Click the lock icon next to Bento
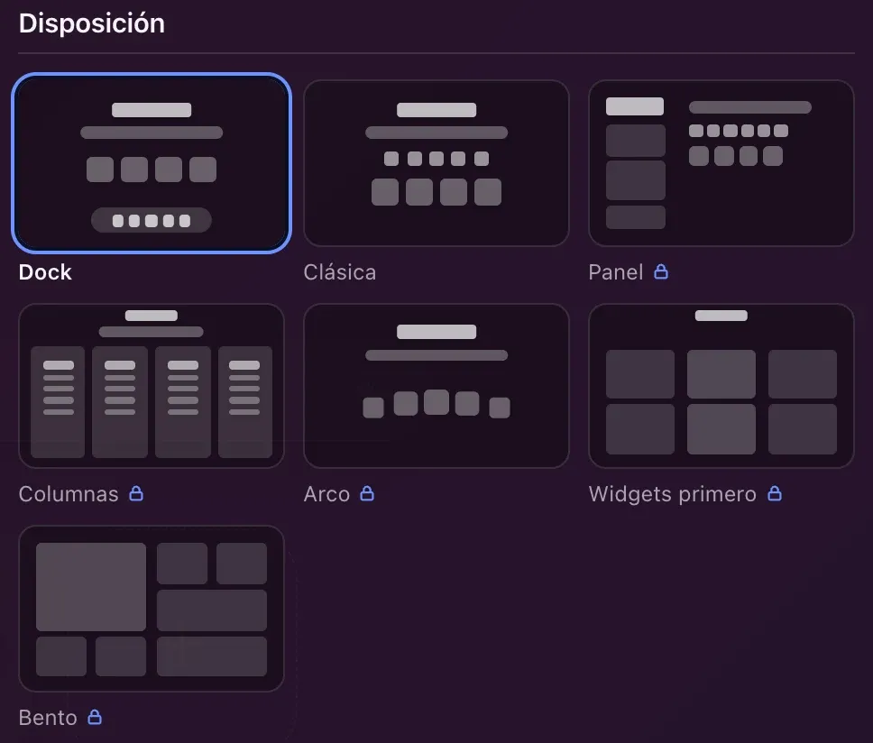 [x=95, y=717]
